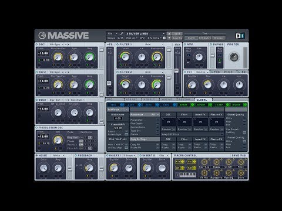Screen dimensions: 282x211
Task: Click macro knob 1 labeled Squ-Saw
Action: pos(204,162)
